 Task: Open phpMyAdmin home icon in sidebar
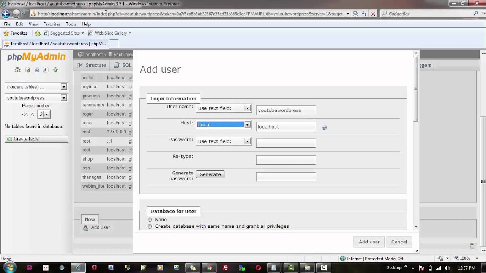(17, 70)
